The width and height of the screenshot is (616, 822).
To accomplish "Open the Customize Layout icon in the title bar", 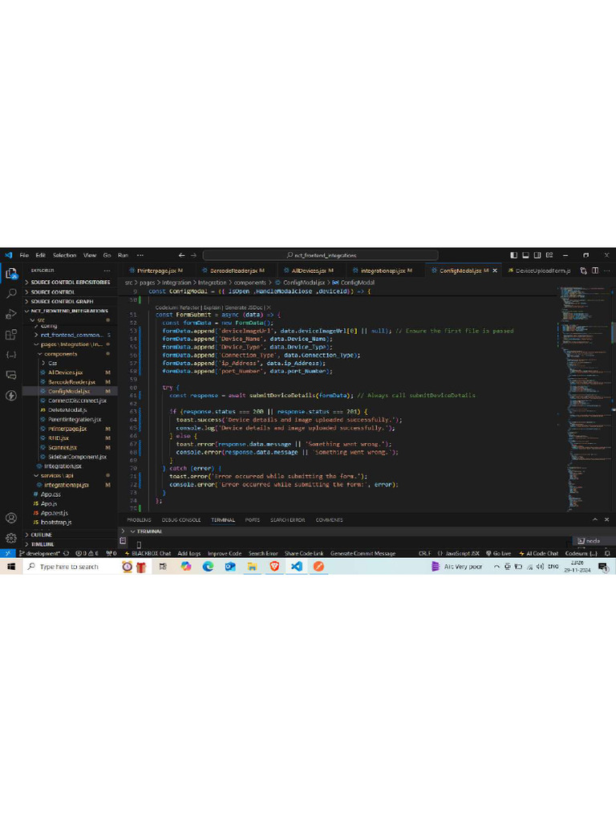I will 549,255.
